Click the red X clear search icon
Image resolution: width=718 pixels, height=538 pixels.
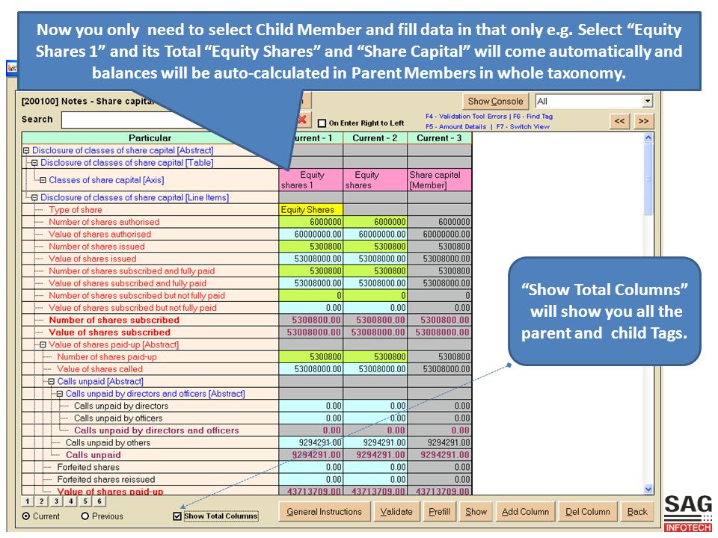pos(302,120)
